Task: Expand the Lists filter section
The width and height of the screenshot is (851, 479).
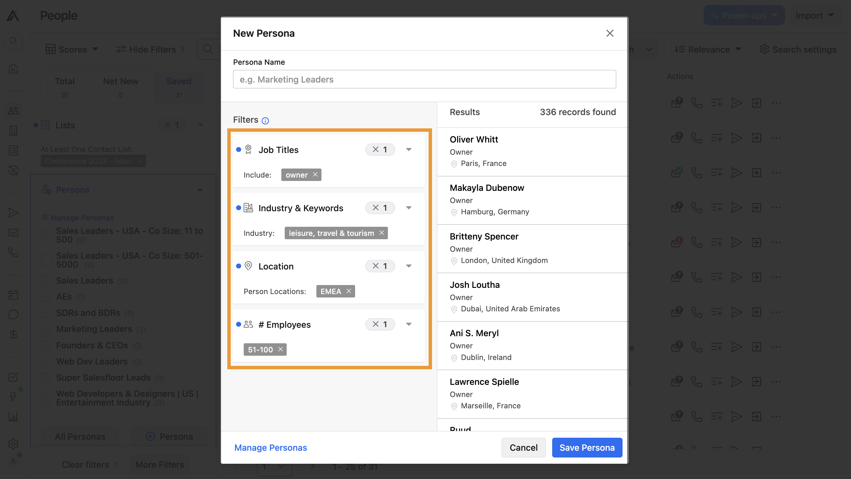Action: tap(200, 125)
